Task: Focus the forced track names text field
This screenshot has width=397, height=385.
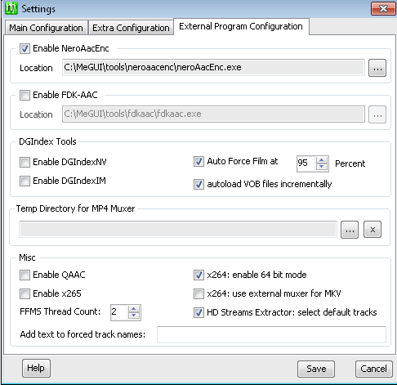Action: point(271,334)
